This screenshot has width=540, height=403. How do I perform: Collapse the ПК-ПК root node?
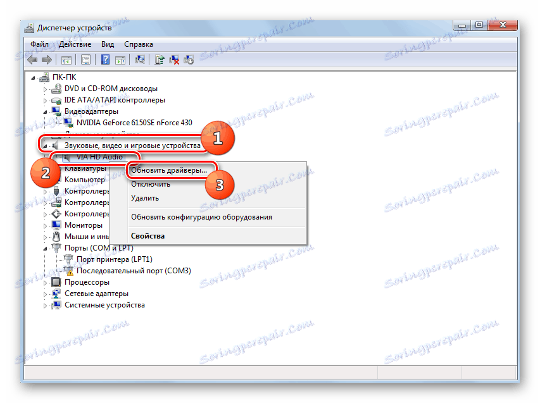coord(34,78)
